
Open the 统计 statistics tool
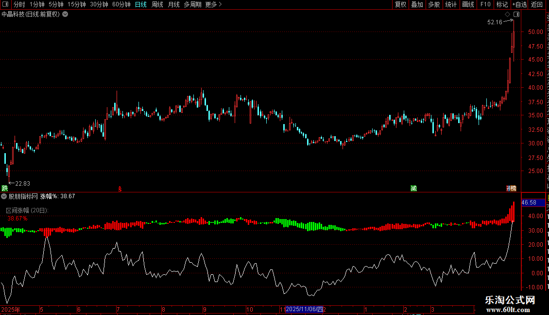(x=451, y=4)
